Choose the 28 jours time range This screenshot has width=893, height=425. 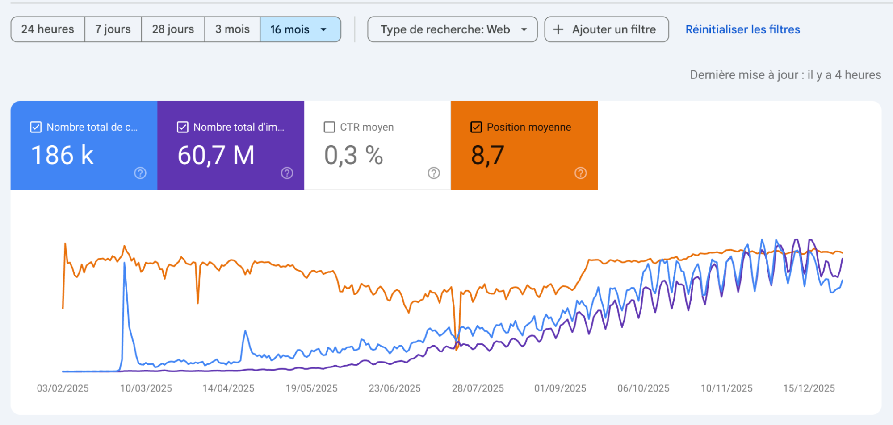[173, 29]
